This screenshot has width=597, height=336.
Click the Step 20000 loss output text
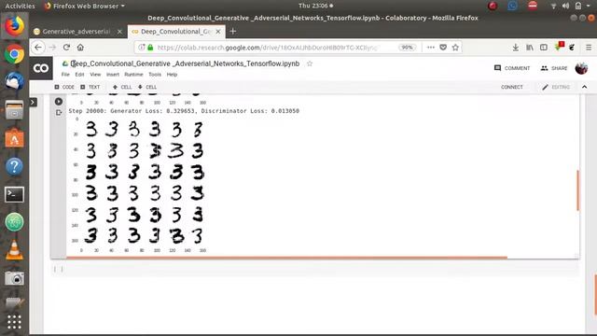coord(184,111)
